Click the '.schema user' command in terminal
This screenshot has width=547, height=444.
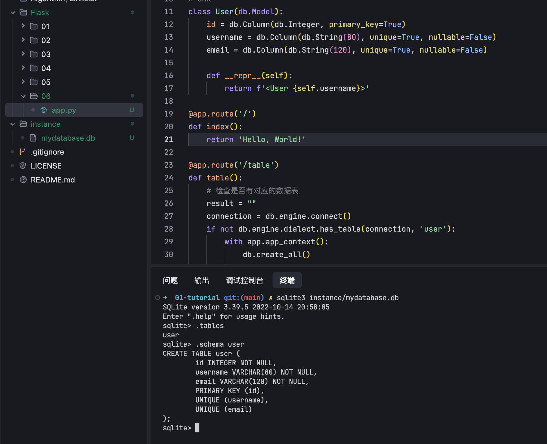220,344
